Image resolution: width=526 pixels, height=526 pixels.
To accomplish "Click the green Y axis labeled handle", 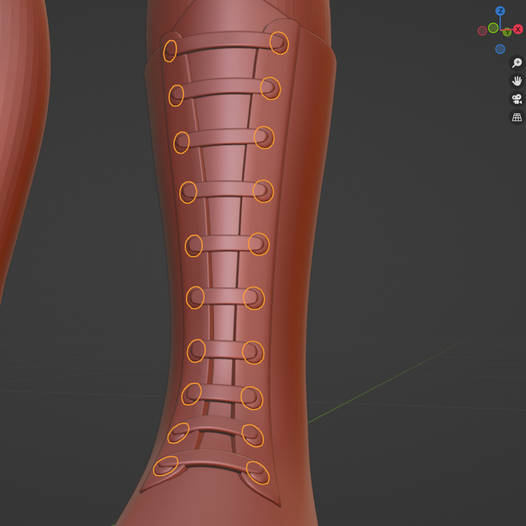I will [507, 32].
